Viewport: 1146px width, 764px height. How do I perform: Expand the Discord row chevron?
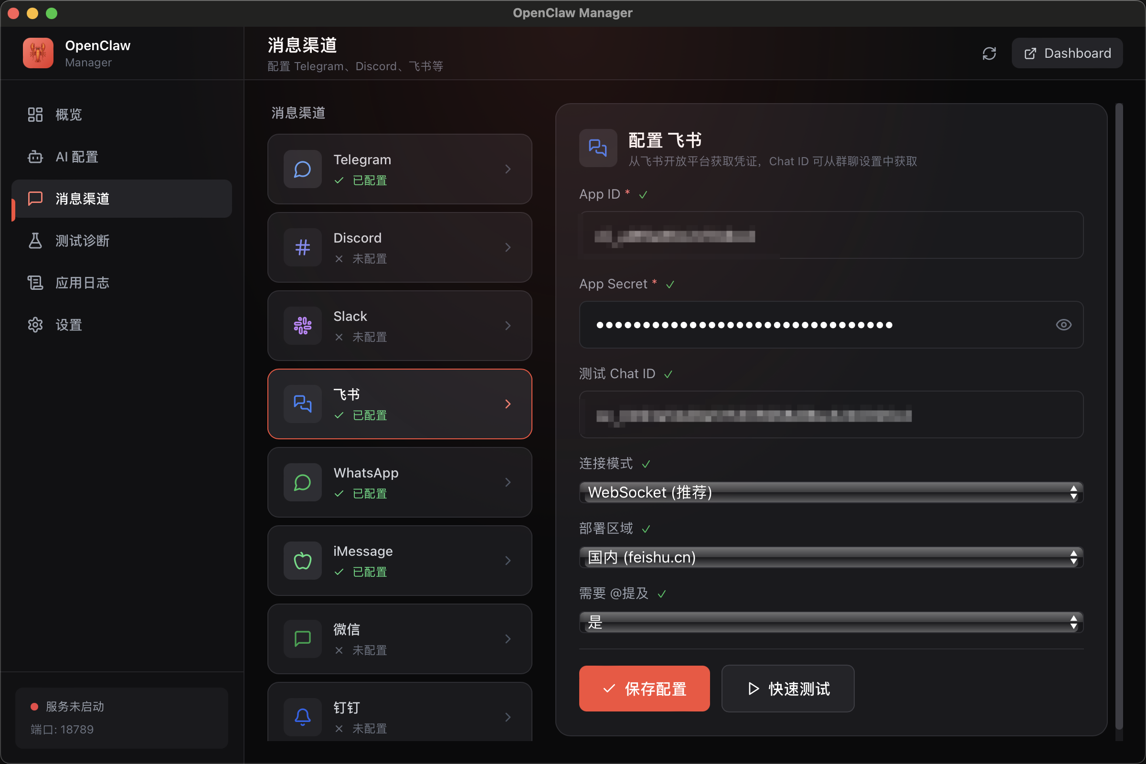508,247
